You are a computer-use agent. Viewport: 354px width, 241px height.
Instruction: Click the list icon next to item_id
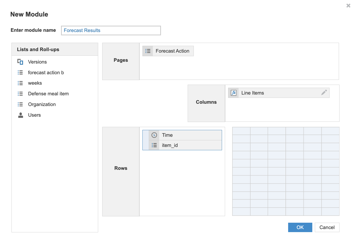[154, 145]
